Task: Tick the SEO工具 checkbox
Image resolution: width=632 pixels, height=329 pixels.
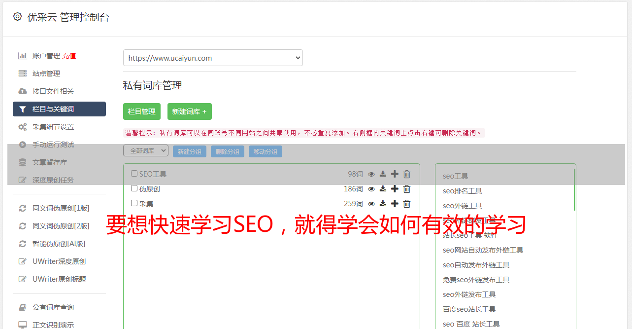Action: [134, 174]
